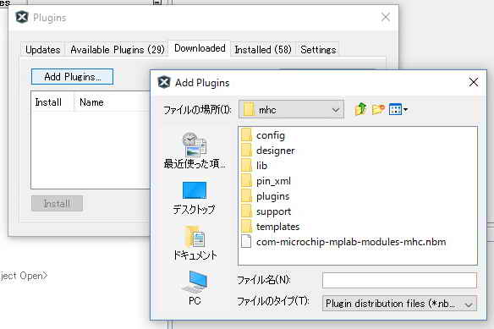
Task: Go to Documents shortcut in sidebar
Action: [x=195, y=244]
